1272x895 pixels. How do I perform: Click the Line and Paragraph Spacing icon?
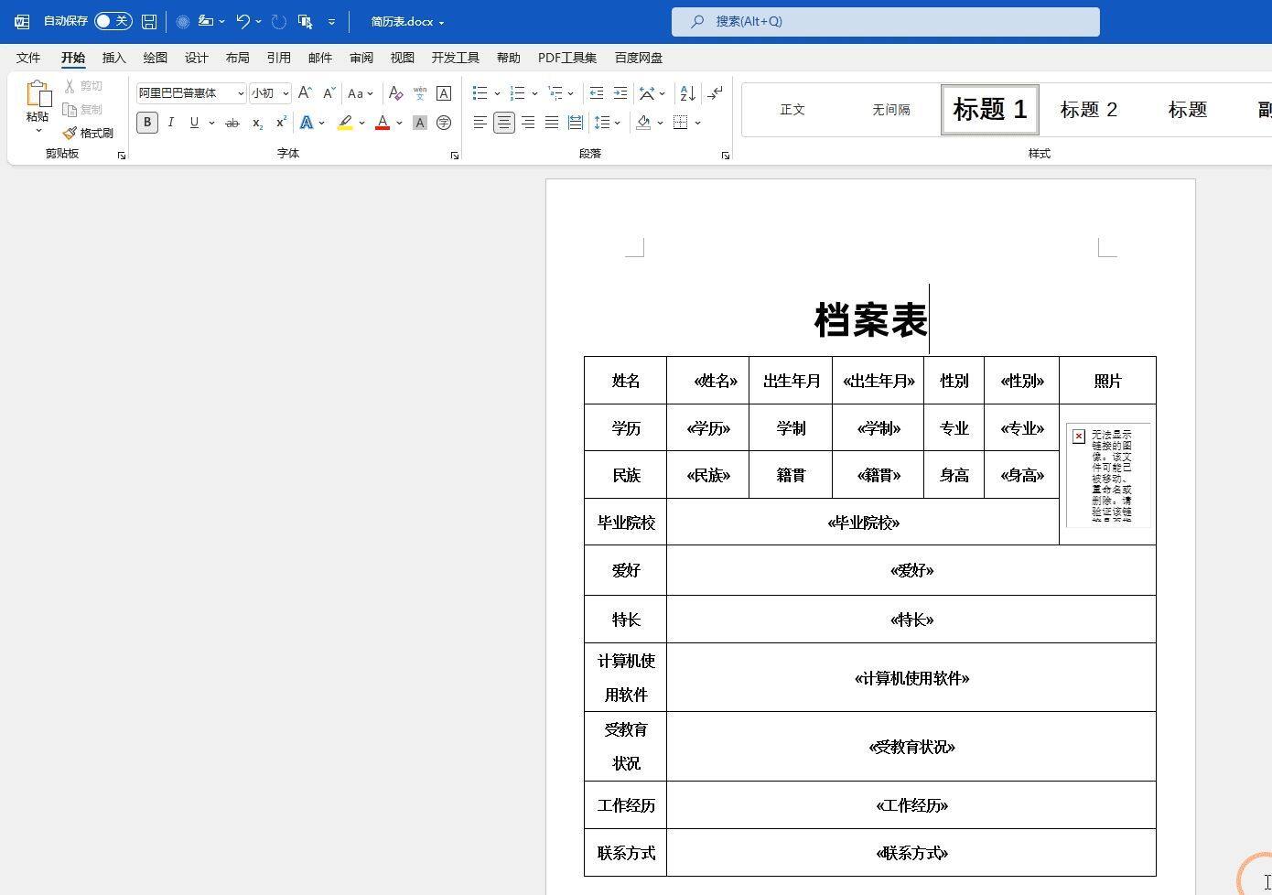(601, 123)
